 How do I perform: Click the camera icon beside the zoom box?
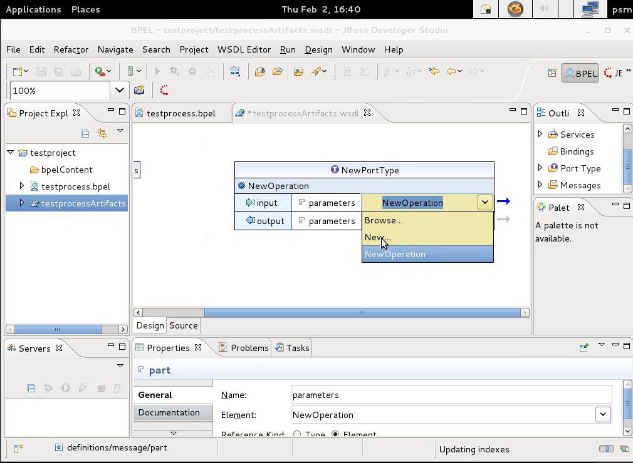(x=139, y=90)
